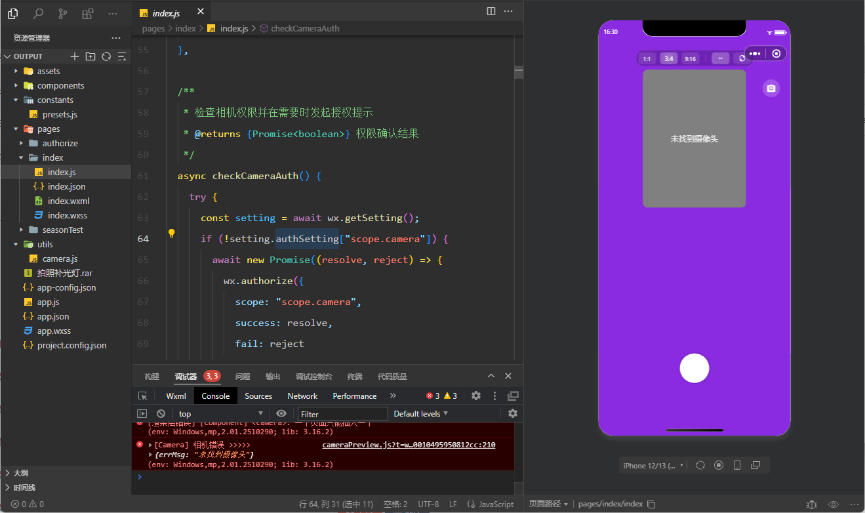
Task: Open the cameraPreview.js source link
Action: point(409,445)
